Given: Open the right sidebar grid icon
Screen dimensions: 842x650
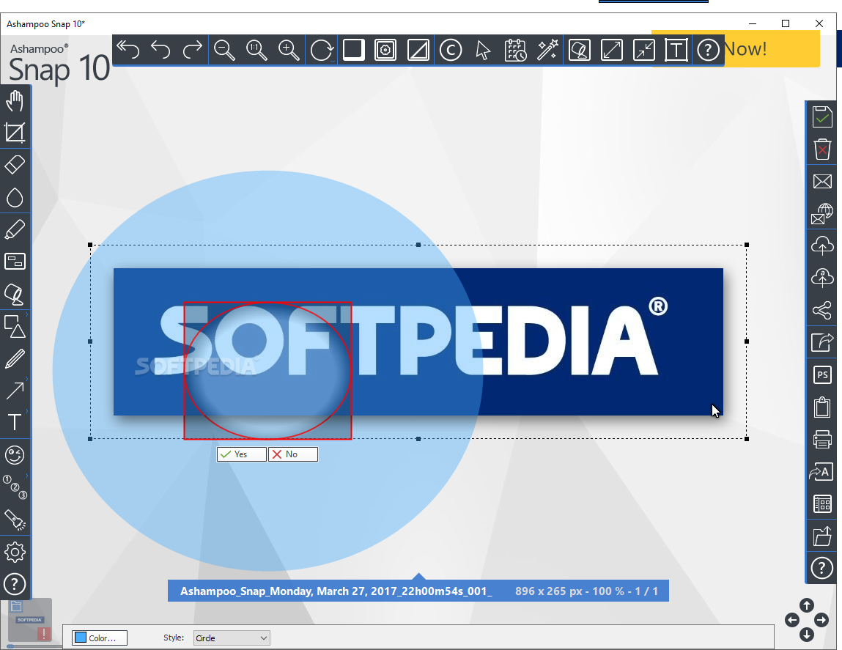Looking at the screenshot, I should click(x=822, y=504).
